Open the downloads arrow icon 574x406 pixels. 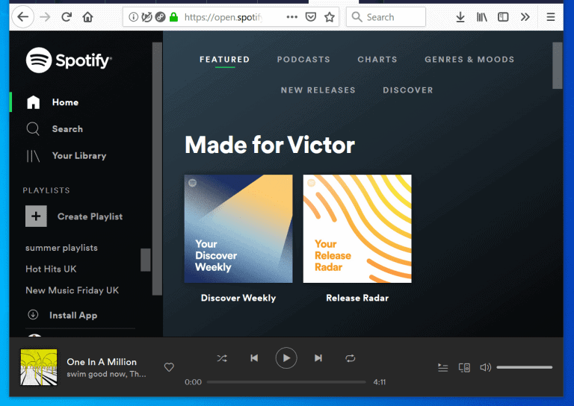click(x=460, y=17)
